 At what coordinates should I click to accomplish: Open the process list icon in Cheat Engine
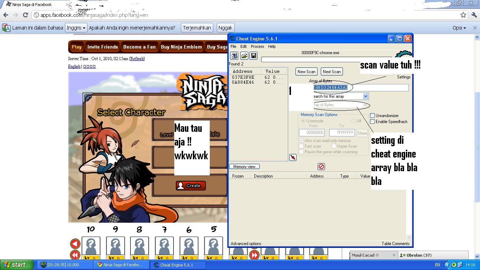(234, 56)
